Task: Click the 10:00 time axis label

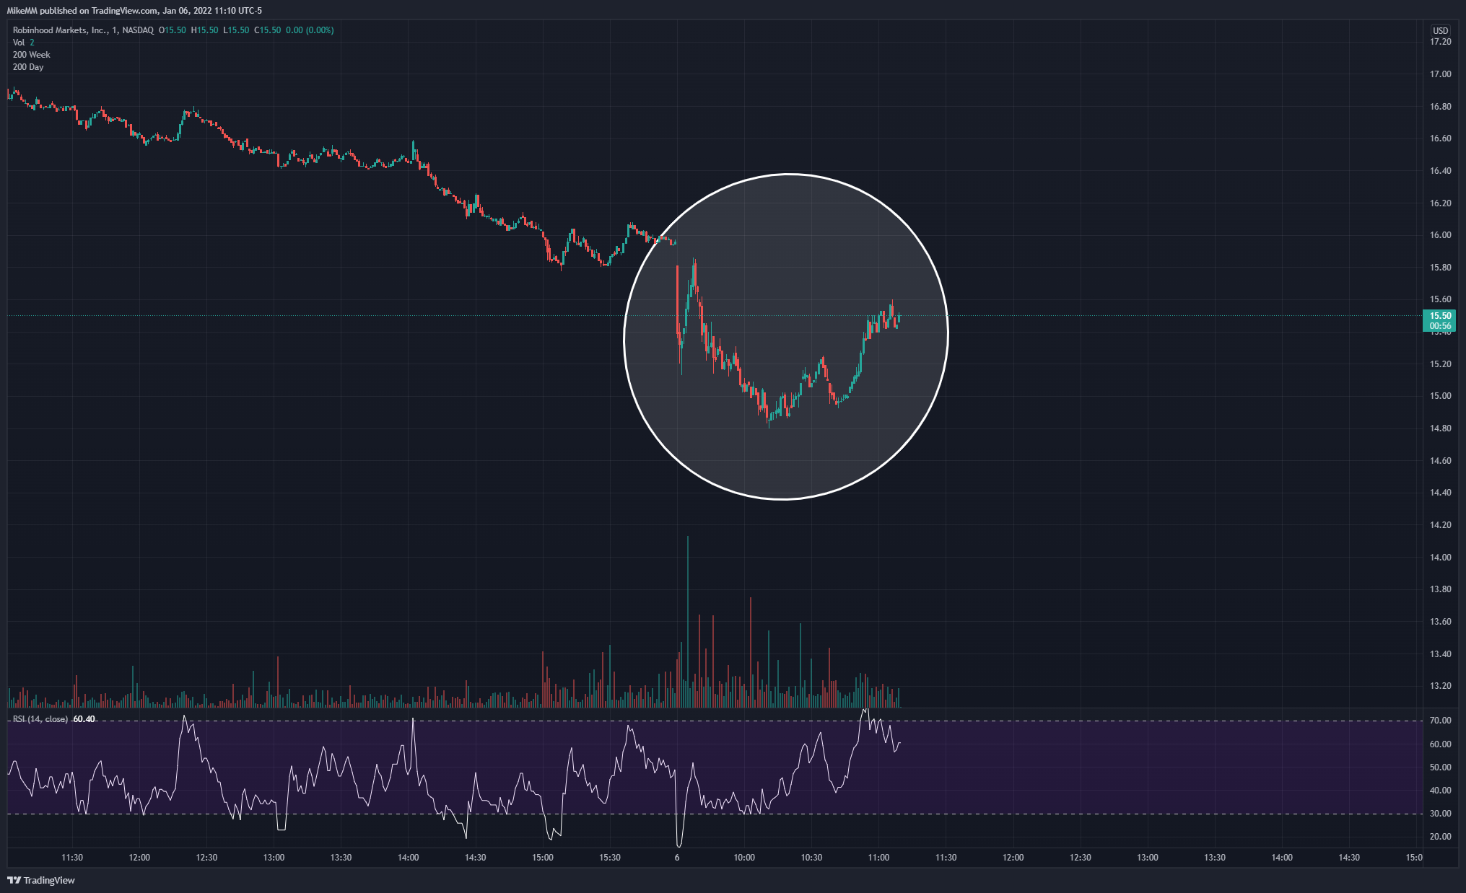Action: coord(744,858)
